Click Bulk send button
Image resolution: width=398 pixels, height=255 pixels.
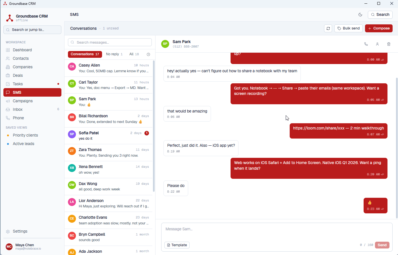pos(349,28)
